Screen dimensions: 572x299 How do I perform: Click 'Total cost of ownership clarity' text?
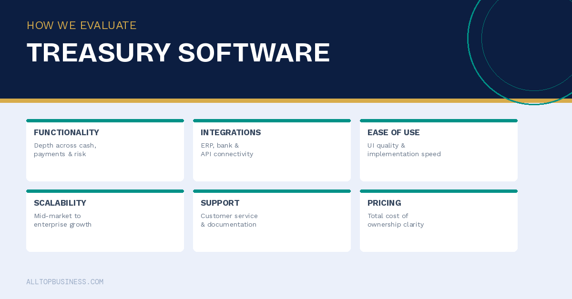396,220
